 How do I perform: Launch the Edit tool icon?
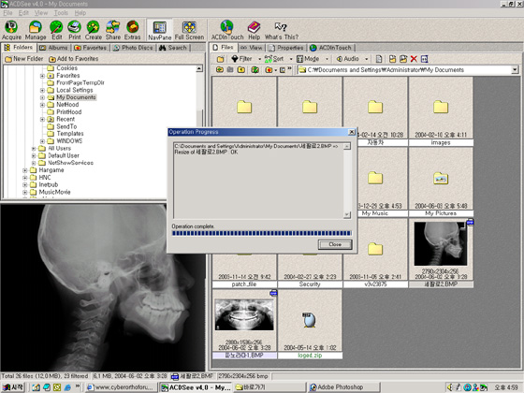click(56, 30)
